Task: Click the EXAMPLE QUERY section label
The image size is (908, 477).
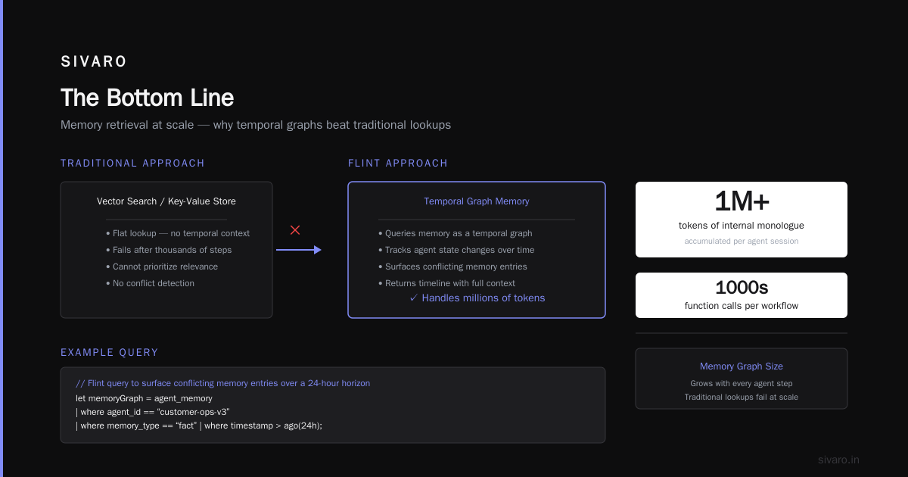Action: tap(110, 353)
